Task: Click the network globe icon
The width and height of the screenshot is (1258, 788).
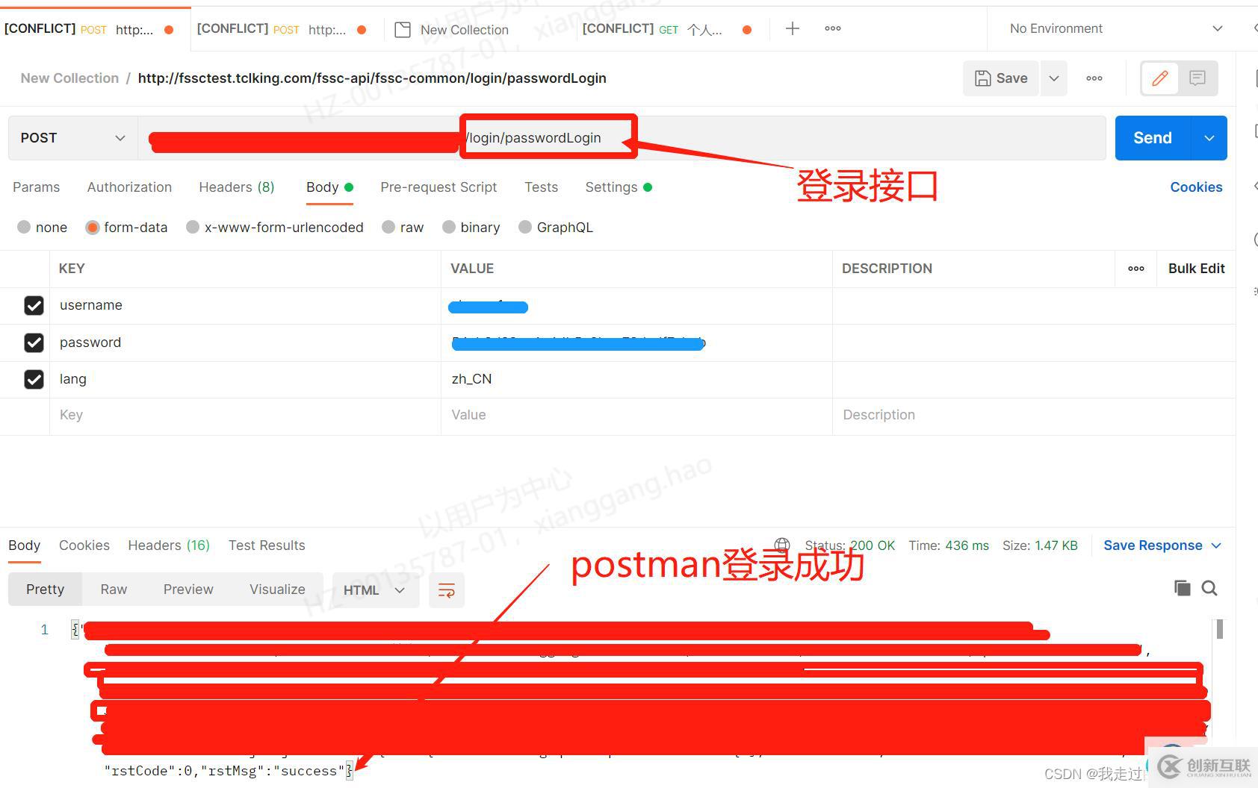Action: [782, 545]
